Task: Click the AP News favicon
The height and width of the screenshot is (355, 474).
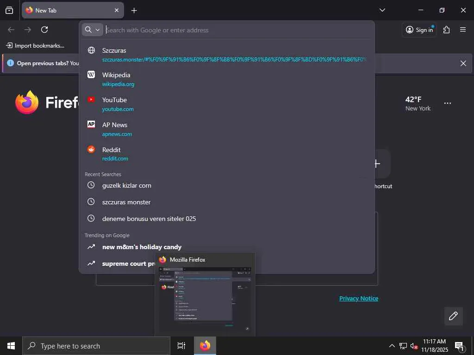Action: (91, 124)
